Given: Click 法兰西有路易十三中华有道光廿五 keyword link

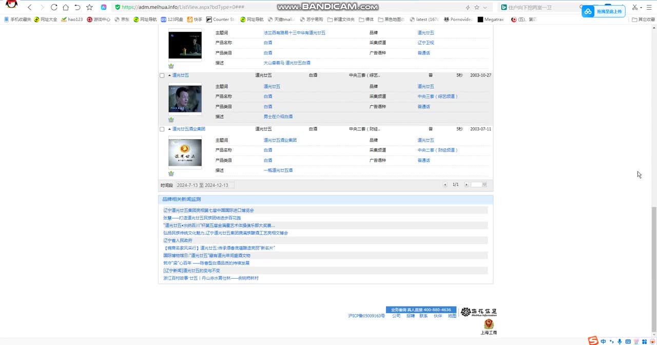Looking at the screenshot, I should 294,32.
